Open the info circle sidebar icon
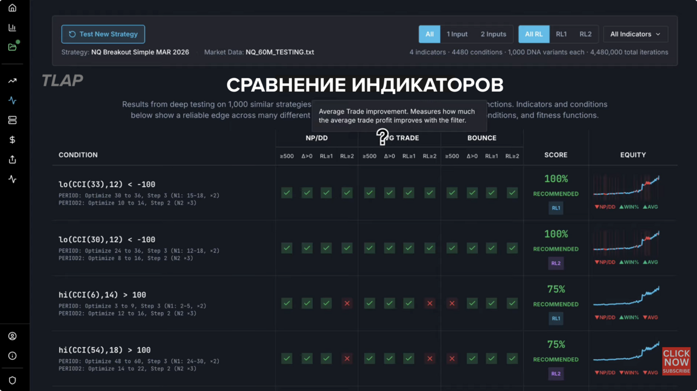697x391 pixels. [x=12, y=356]
